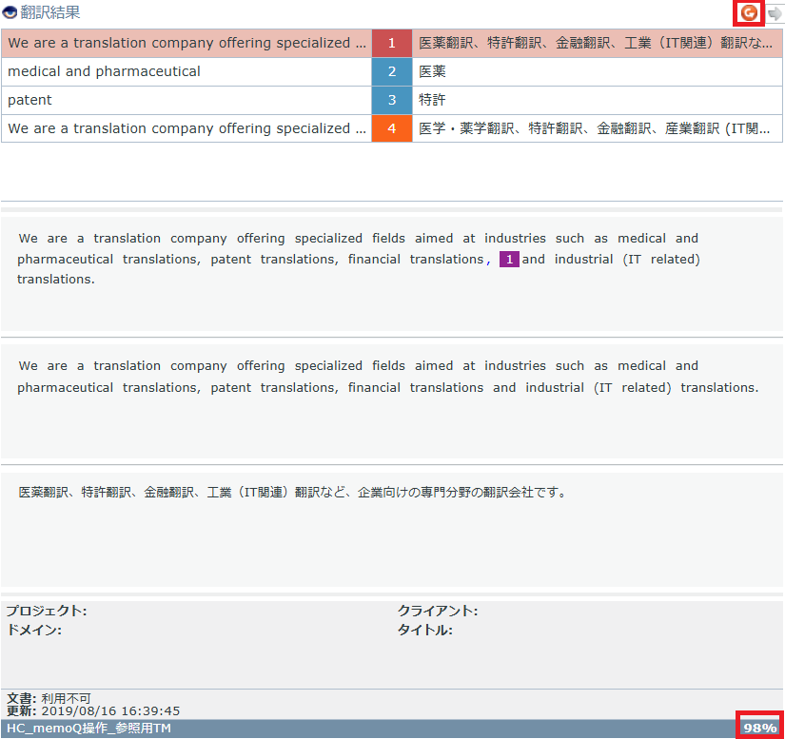Image resolution: width=785 pixels, height=739 pixels.
Task: Select the first highlighted translation result source
Action: point(186,43)
